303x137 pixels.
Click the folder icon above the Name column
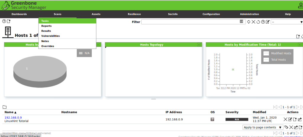pos(4,107)
